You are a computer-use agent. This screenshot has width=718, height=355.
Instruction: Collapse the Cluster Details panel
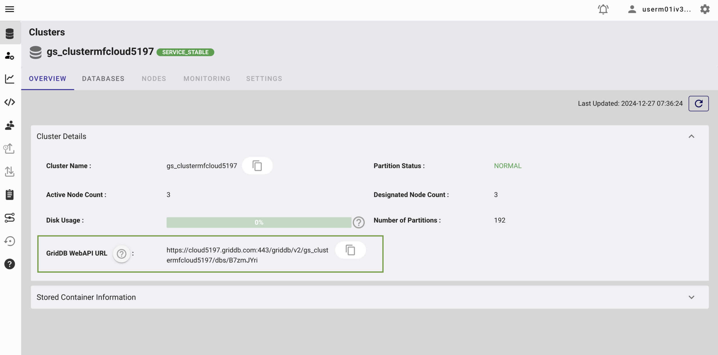(691, 136)
